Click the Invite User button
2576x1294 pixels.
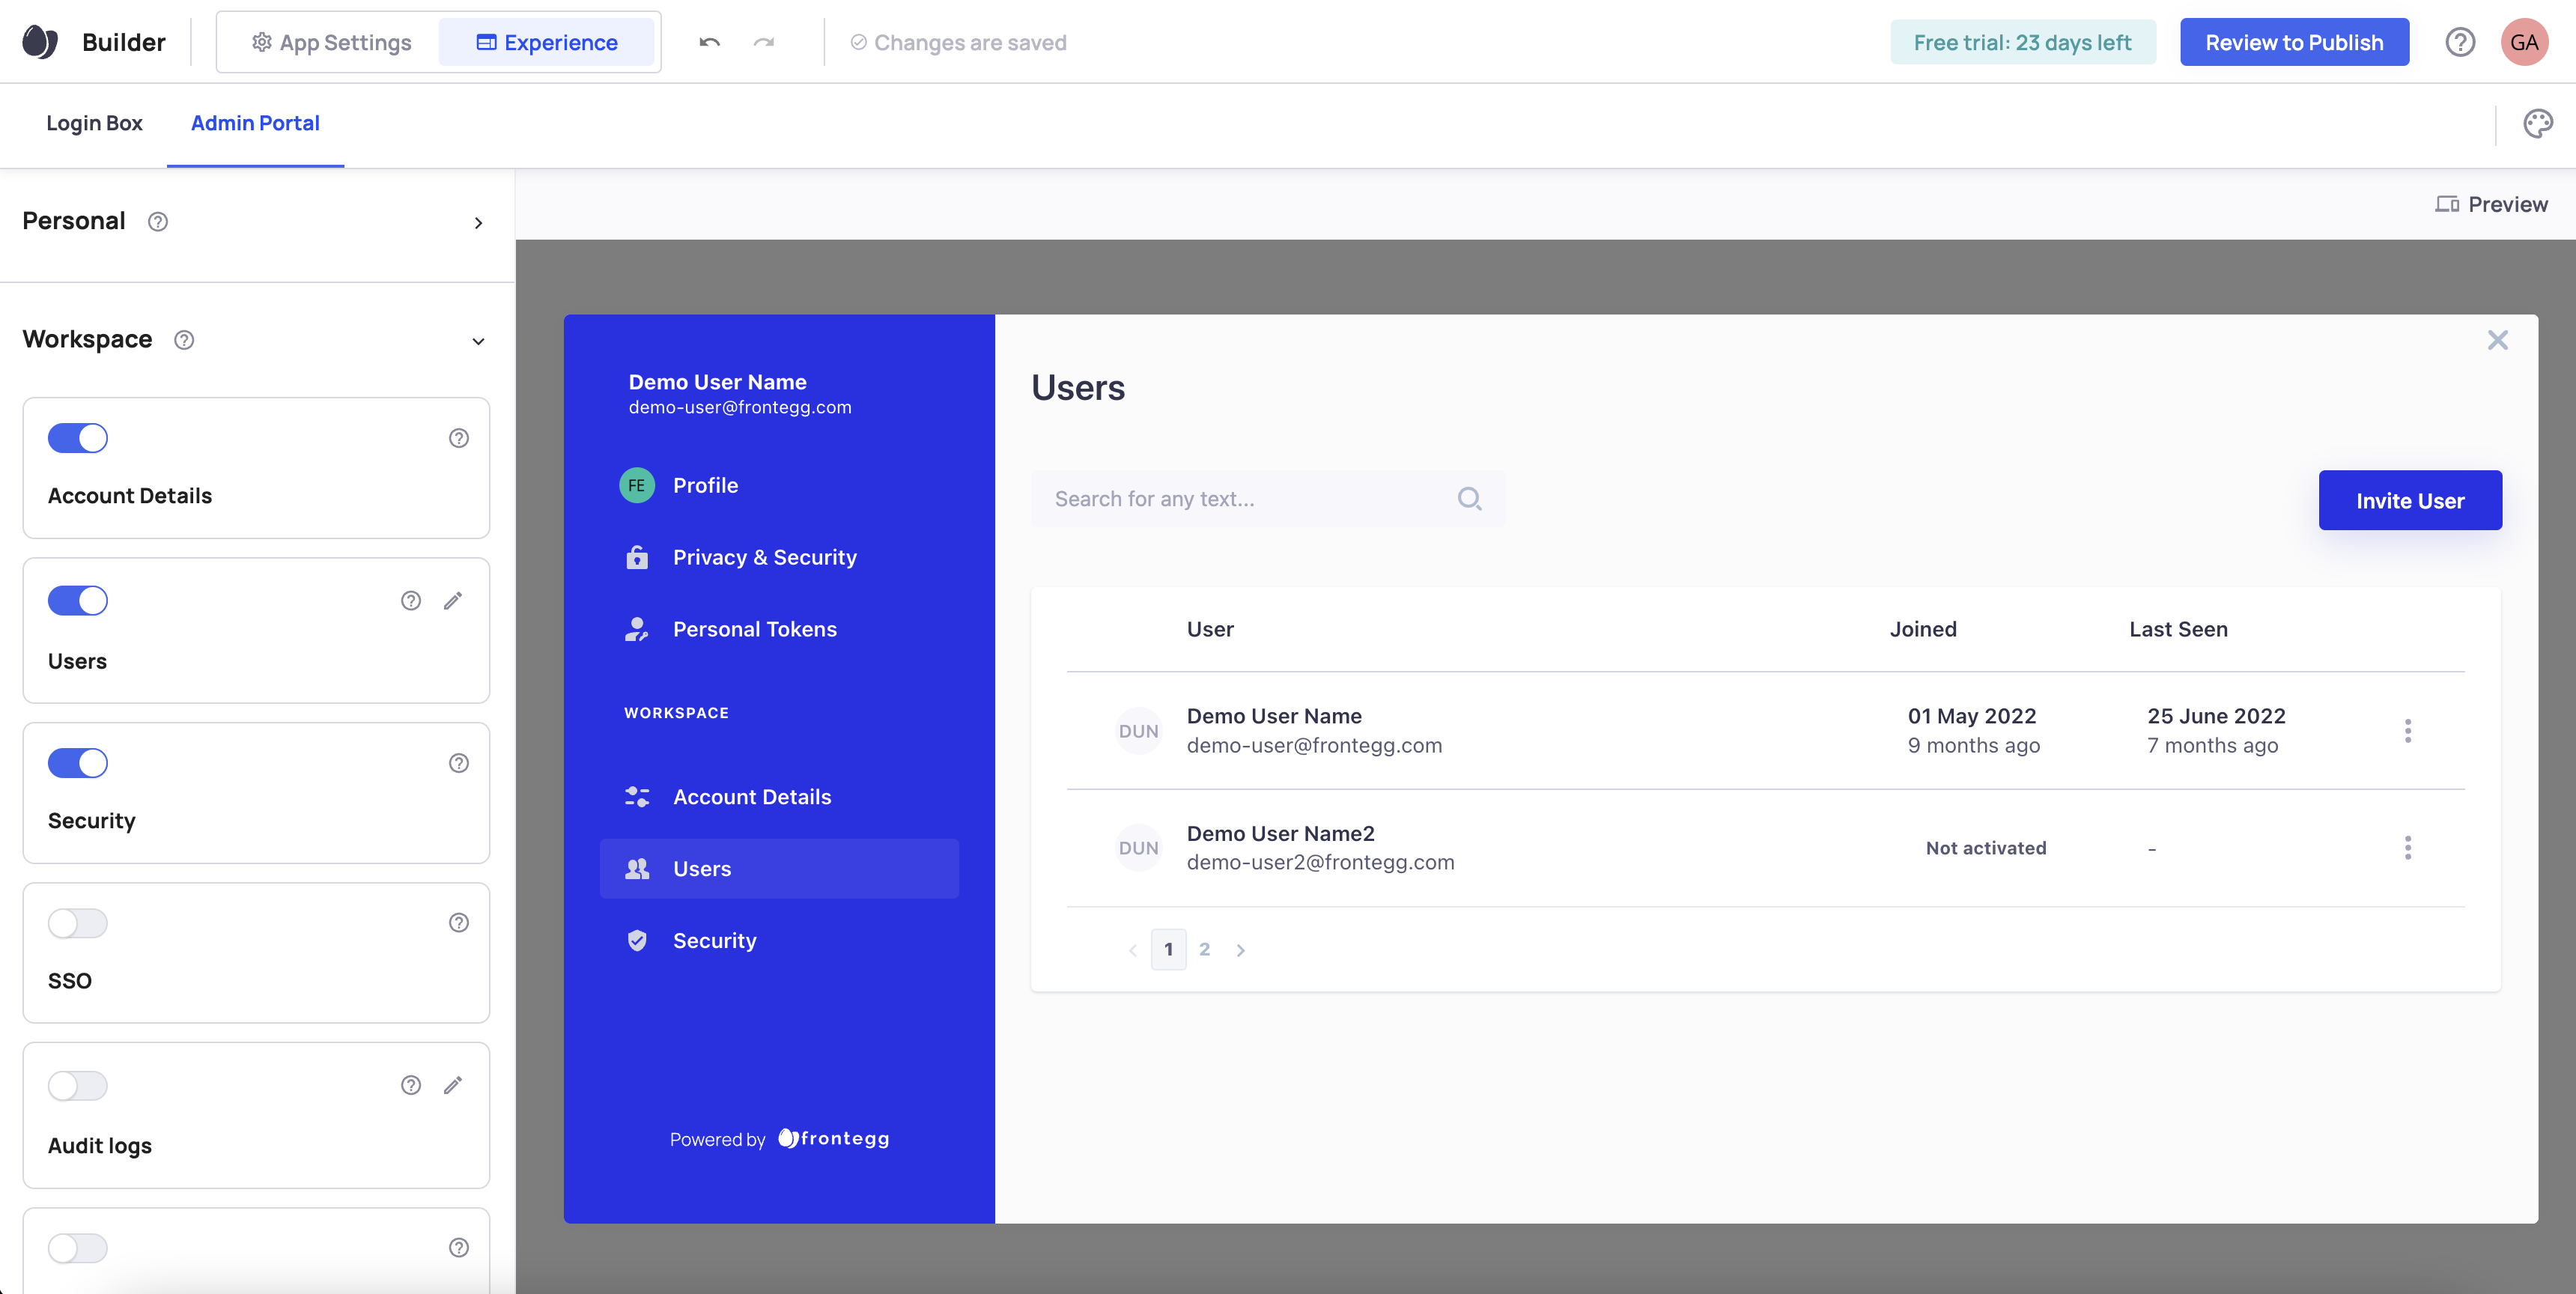2409,500
